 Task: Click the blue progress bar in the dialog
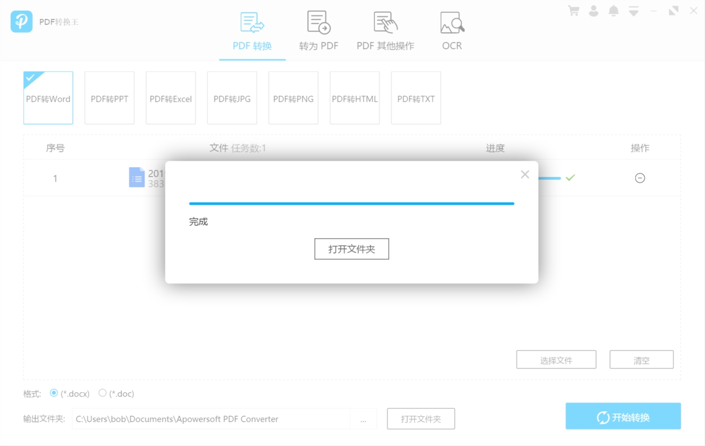pos(352,204)
